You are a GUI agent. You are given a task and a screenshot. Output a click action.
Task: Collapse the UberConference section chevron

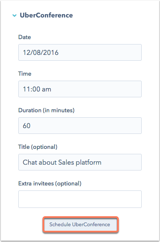15,15
